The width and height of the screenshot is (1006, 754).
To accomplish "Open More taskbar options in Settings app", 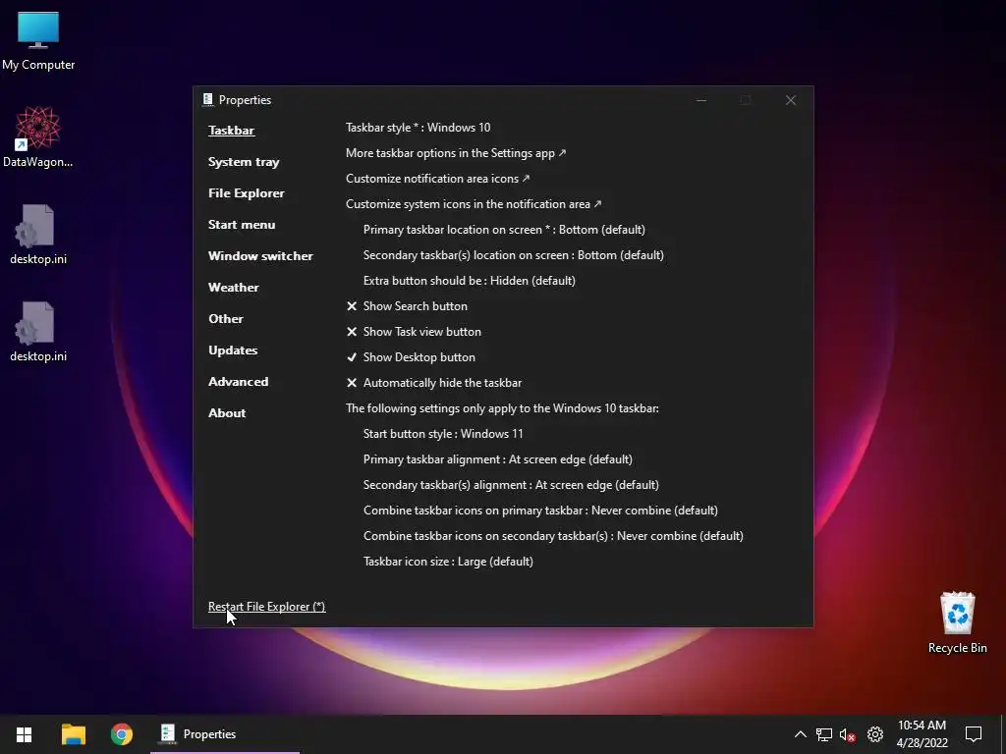I will [456, 153].
